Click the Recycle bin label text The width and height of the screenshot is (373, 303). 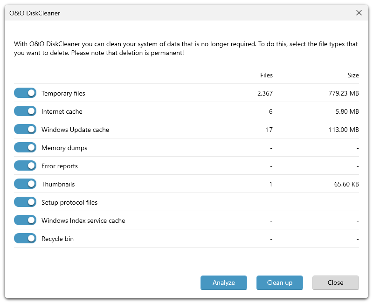(57, 239)
